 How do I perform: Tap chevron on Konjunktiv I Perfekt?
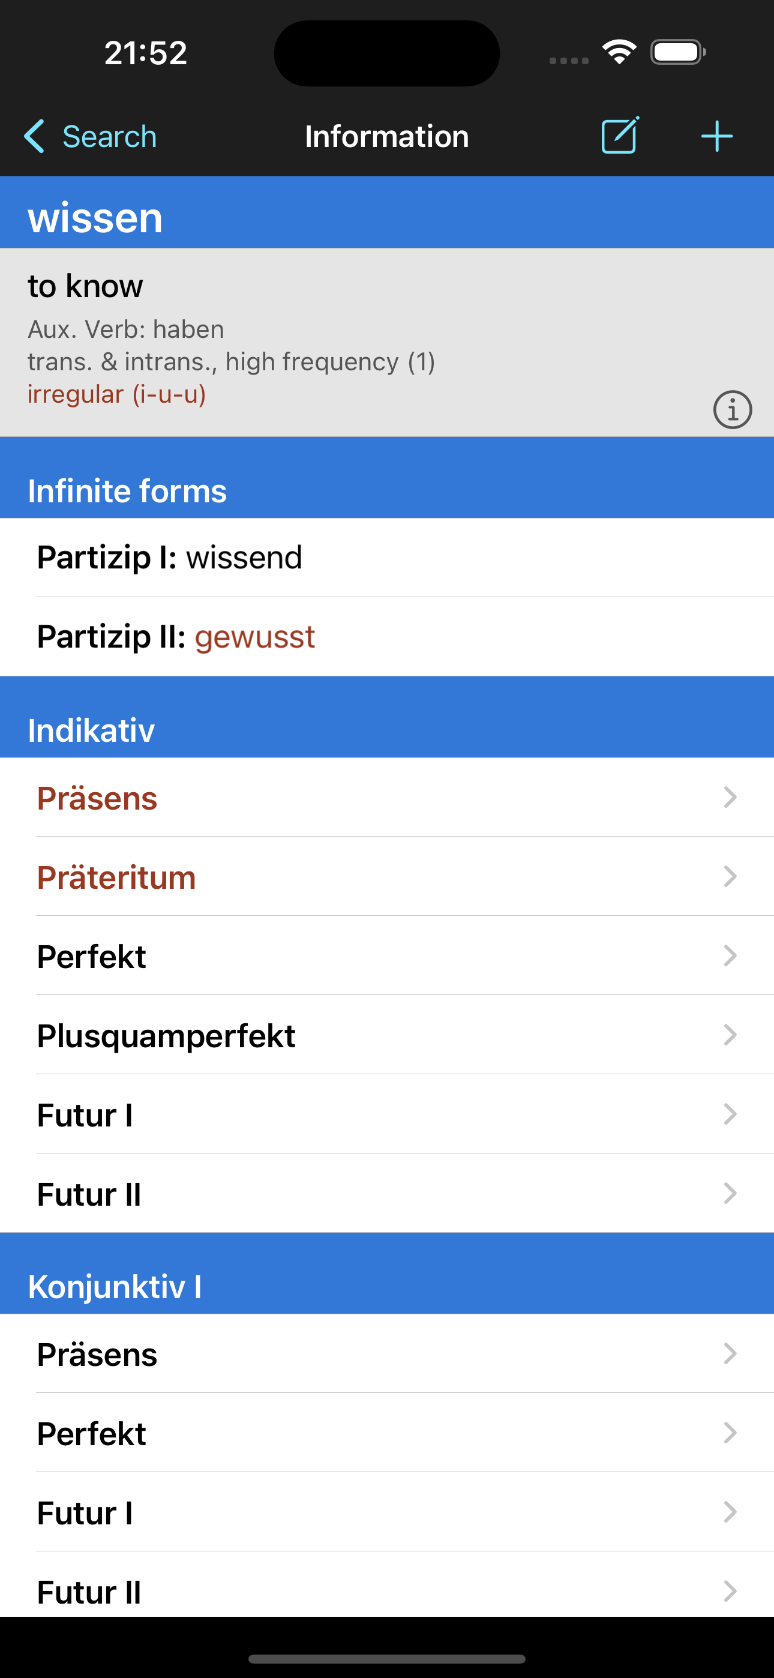(x=730, y=1433)
